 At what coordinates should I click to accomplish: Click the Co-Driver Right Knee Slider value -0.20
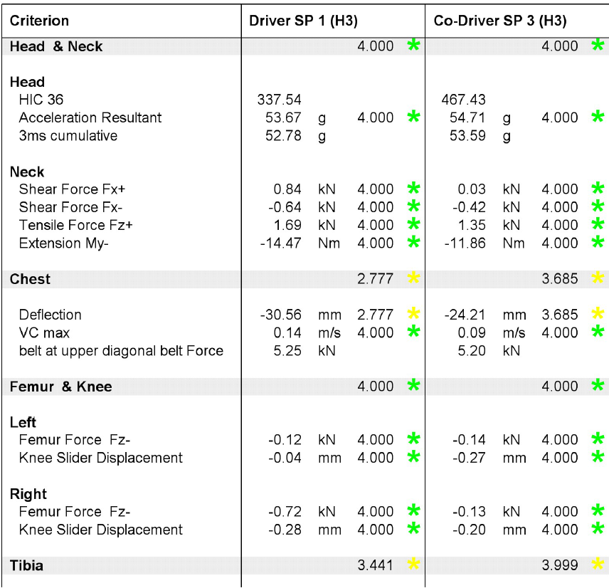469,530
